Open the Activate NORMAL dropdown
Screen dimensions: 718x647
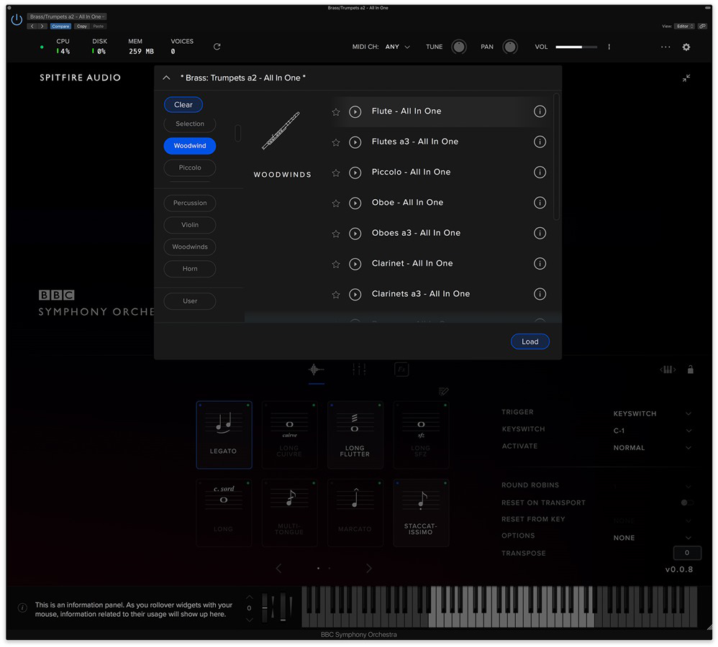click(x=652, y=448)
